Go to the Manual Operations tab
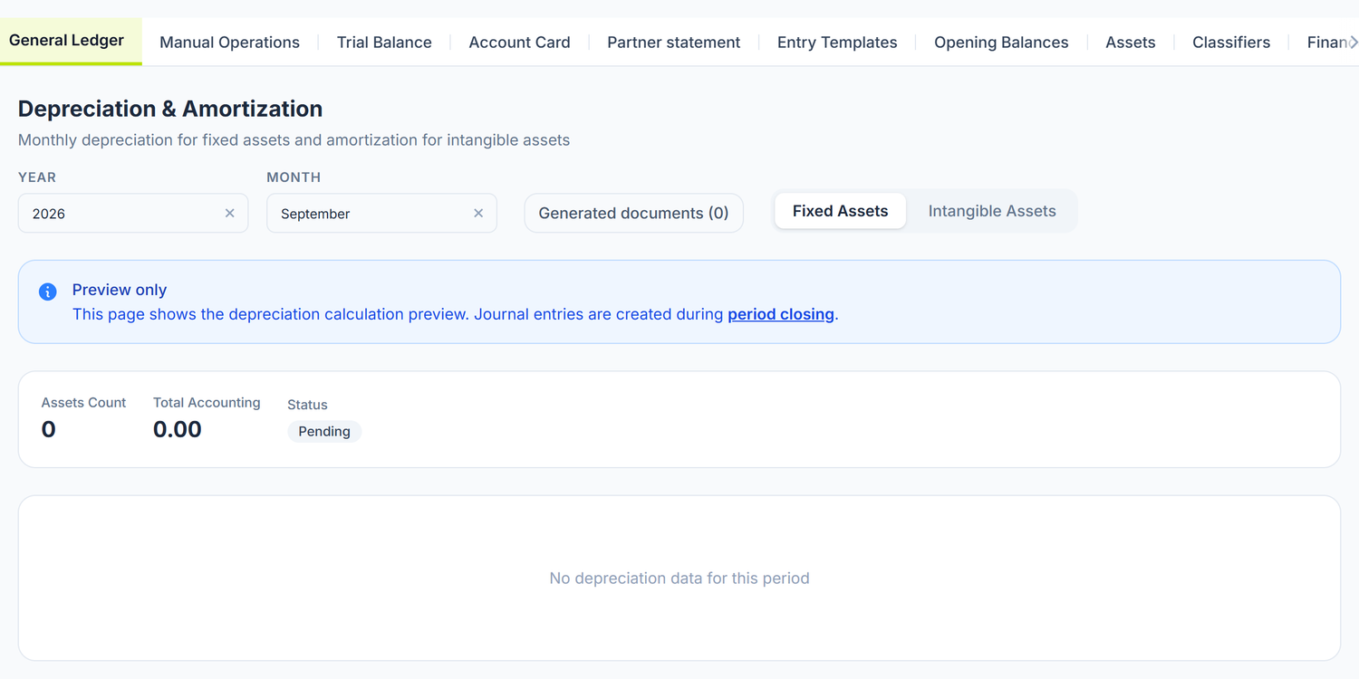Image resolution: width=1359 pixels, height=679 pixels. coord(229,43)
